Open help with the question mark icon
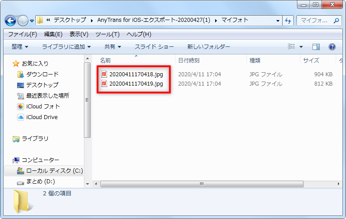Image resolution: width=346 pixels, height=219 pixels. click(x=332, y=47)
